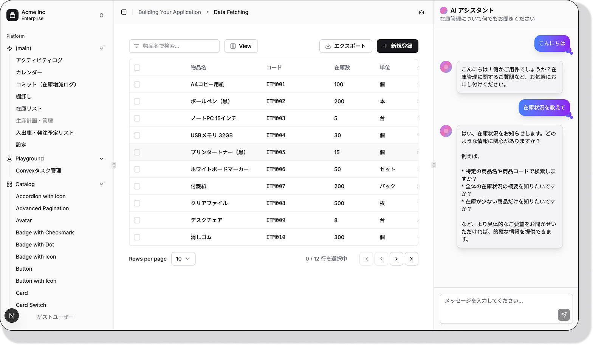Click the Playground flask icon
Viewport: 593px width, 345px height.
[9, 159]
